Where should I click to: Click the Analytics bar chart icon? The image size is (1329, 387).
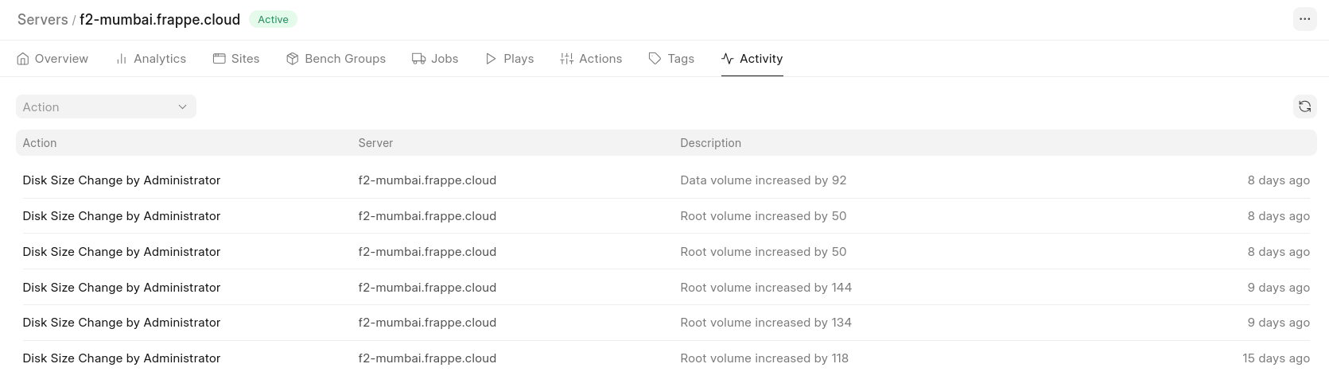click(x=122, y=59)
